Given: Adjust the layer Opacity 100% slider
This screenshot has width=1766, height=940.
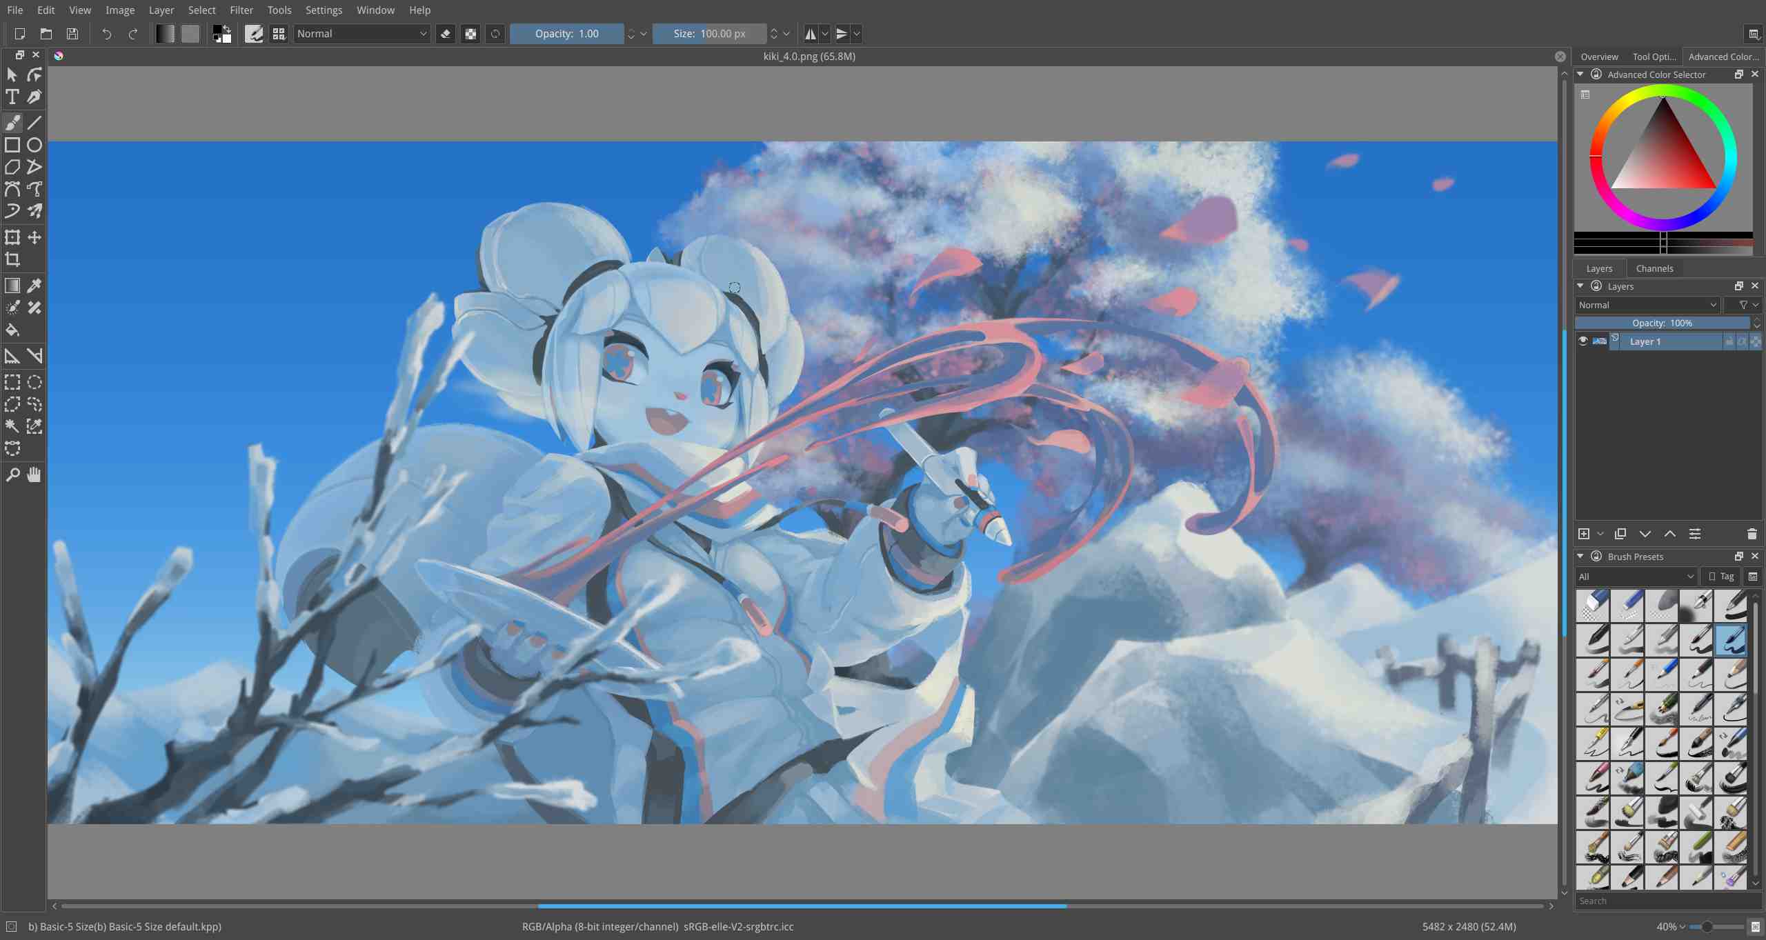Looking at the screenshot, I should tap(1662, 323).
